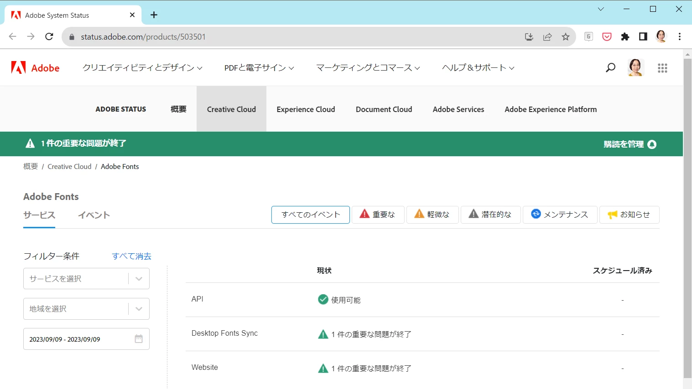This screenshot has width=692, height=389.
Task: Open the サービスを選択 dropdown
Action: [86, 279]
